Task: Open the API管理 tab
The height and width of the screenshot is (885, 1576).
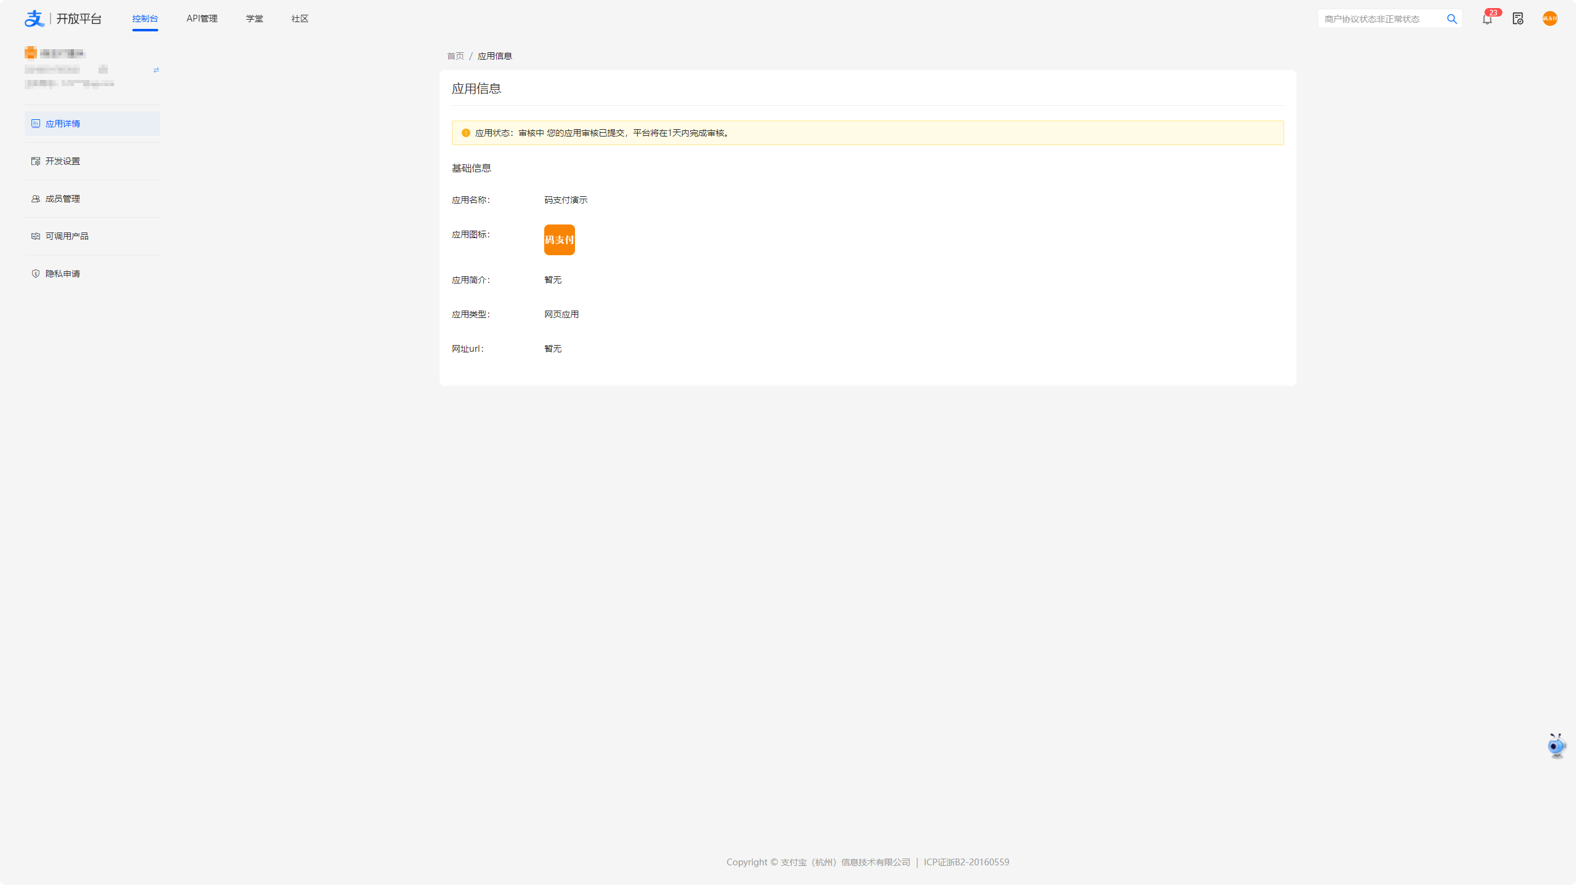Action: [x=202, y=19]
